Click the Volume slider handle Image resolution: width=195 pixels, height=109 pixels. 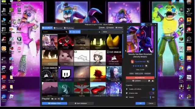[150, 97]
